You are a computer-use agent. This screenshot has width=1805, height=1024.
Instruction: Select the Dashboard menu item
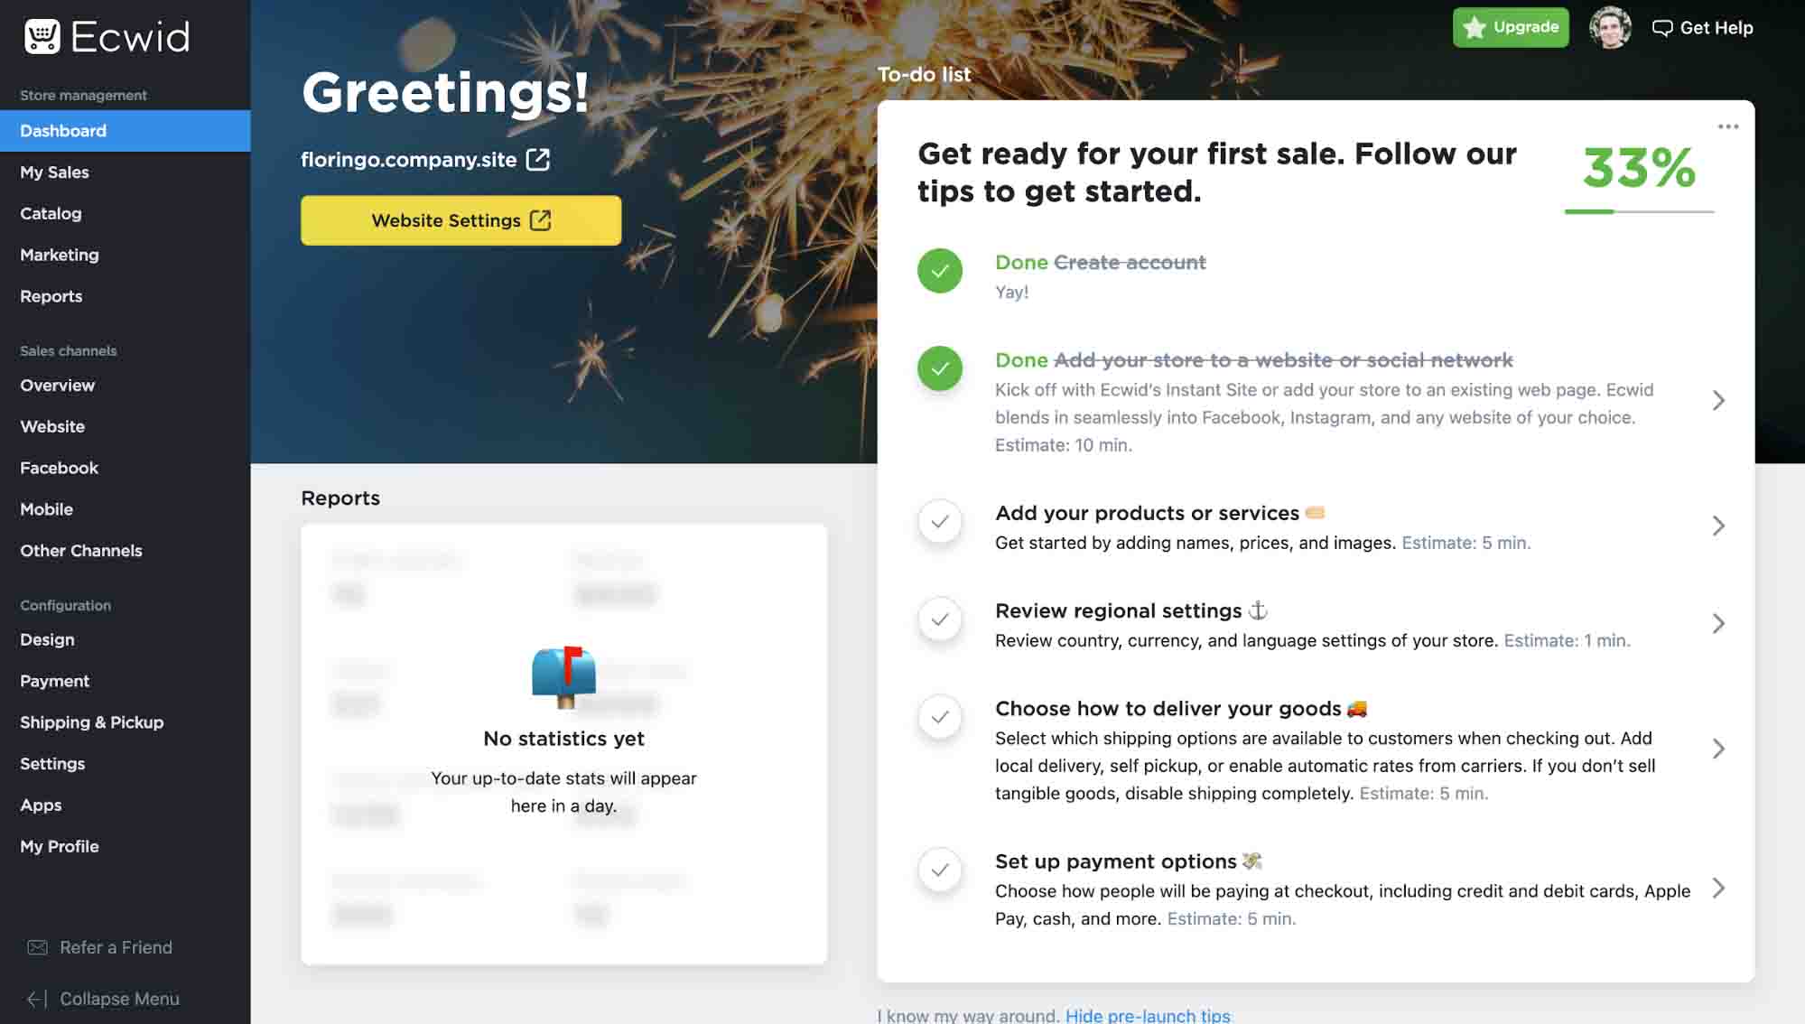tap(62, 130)
